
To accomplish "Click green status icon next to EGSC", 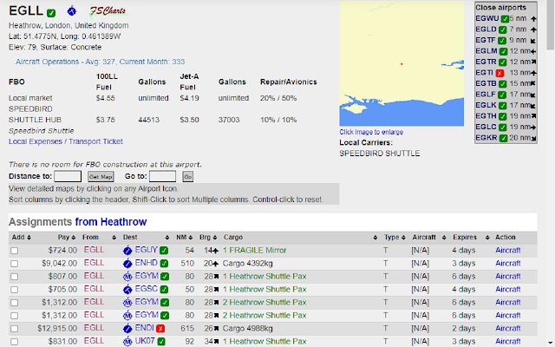I will (164, 289).
